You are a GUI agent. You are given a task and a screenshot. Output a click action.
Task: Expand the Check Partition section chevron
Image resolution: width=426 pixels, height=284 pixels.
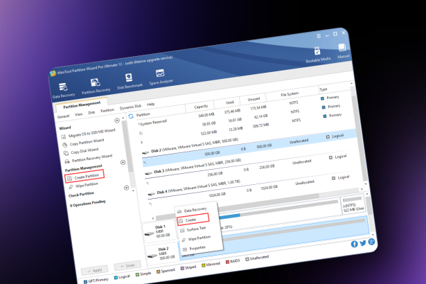(x=126, y=188)
